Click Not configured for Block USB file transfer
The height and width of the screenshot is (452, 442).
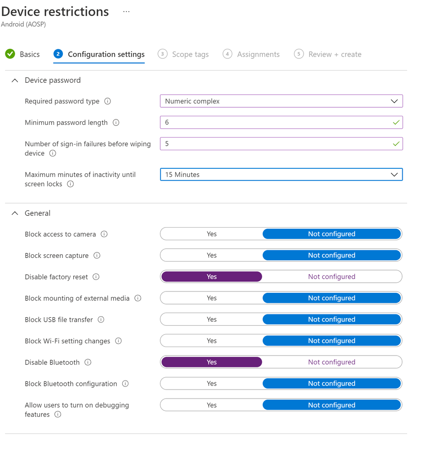[x=332, y=319]
